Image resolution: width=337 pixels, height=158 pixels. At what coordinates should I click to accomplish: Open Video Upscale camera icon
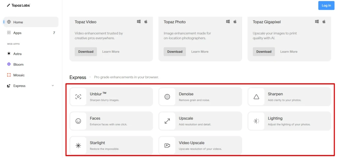point(167,146)
